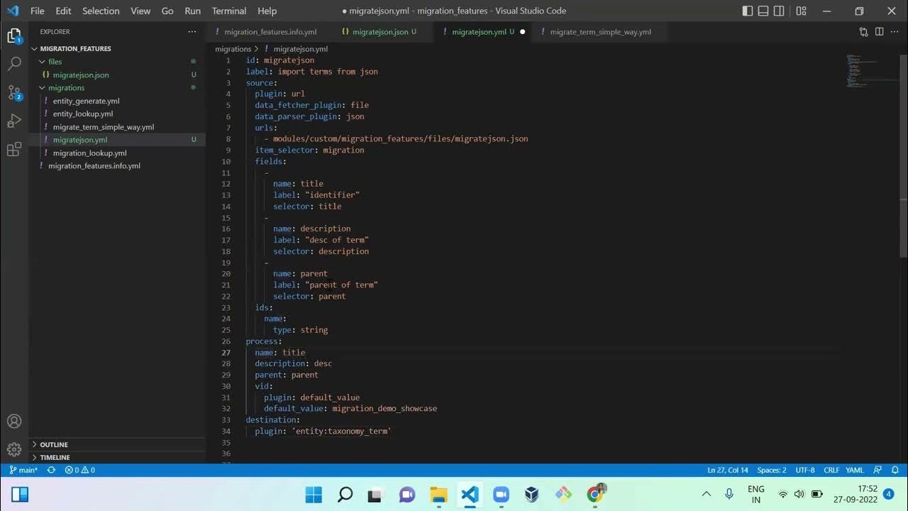Open the File menu
Screen dimensions: 908x511
tap(37, 11)
